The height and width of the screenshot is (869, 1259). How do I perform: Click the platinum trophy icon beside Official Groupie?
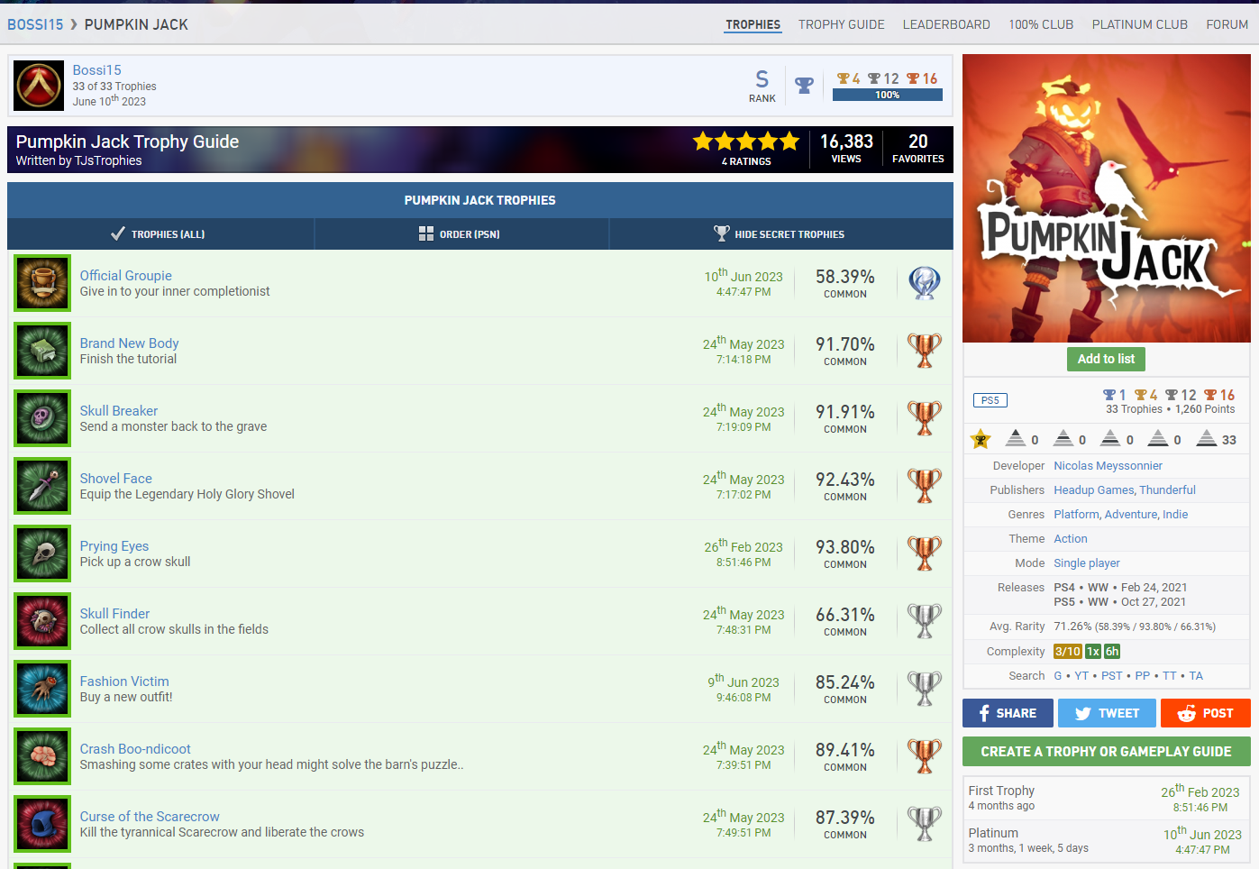coord(924,283)
